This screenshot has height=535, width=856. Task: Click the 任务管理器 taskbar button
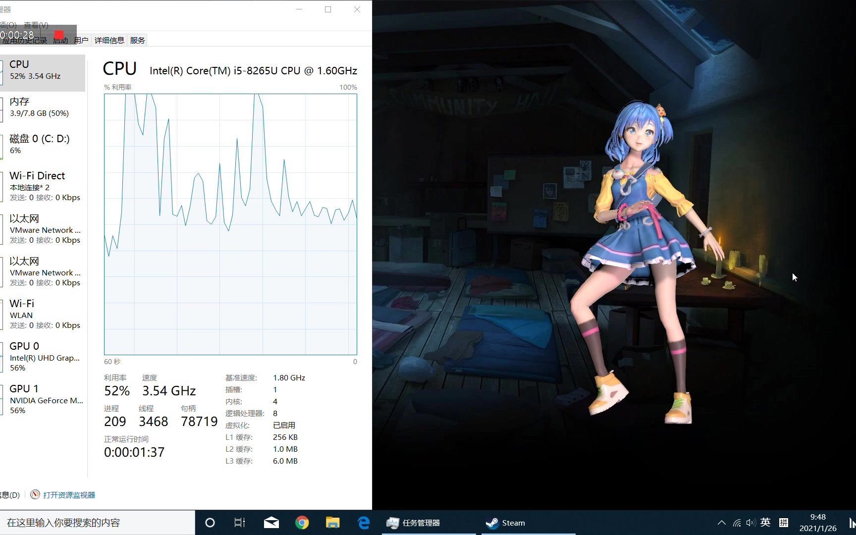click(429, 523)
